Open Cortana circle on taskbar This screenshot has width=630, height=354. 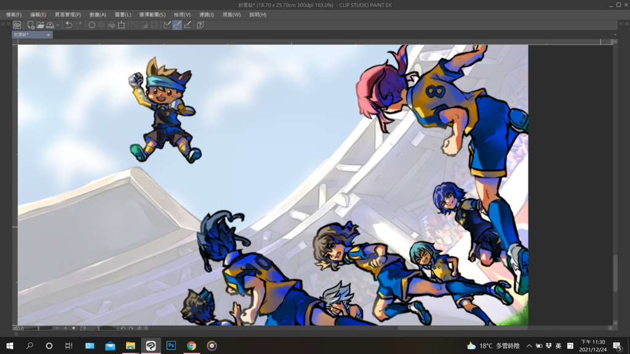(x=49, y=345)
